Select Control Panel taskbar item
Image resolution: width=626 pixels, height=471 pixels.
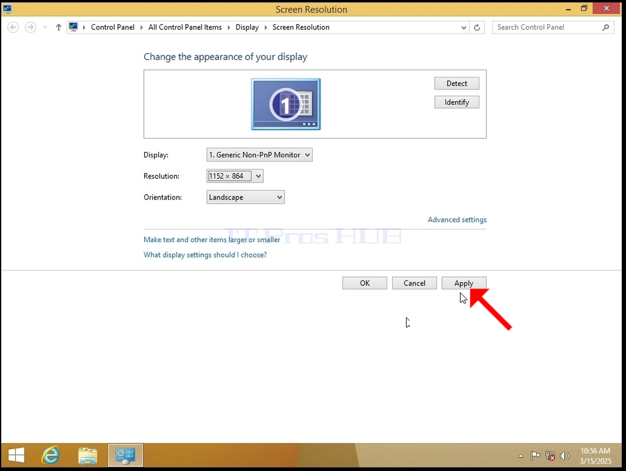tap(125, 455)
